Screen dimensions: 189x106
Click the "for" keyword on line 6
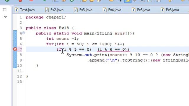pyautogui.click(x=50, y=44)
